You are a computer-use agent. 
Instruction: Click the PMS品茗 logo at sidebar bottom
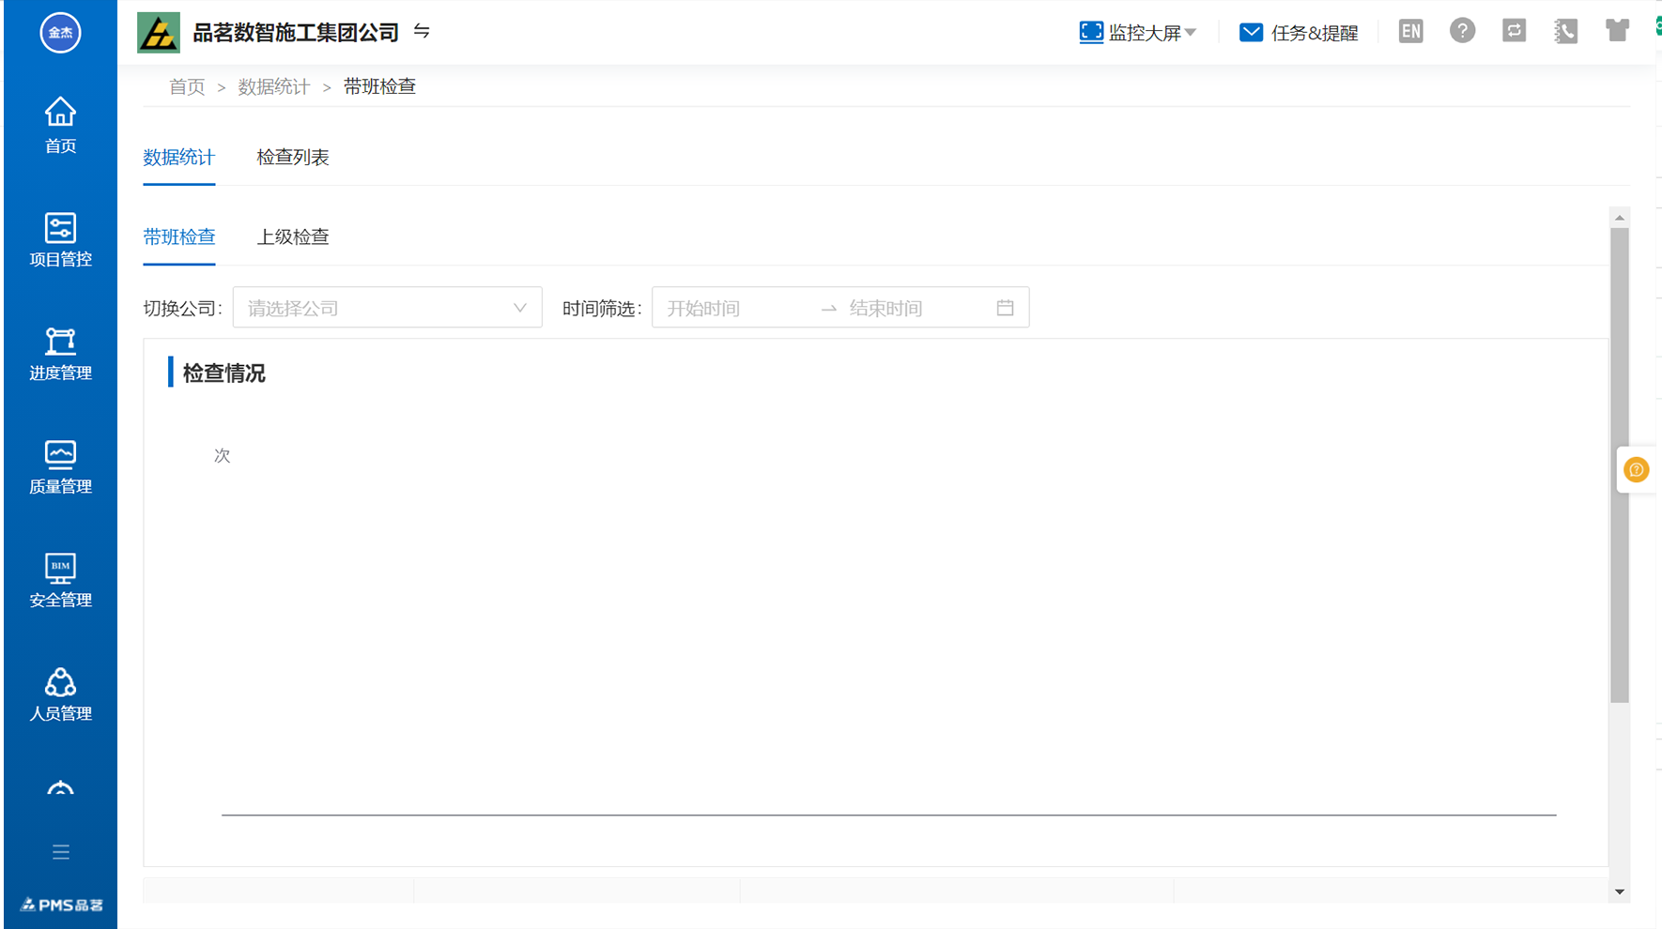coord(62,905)
